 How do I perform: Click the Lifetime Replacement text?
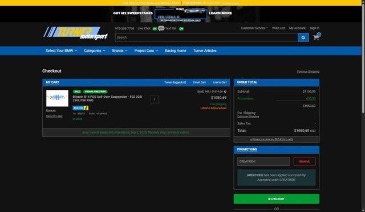[213, 108]
